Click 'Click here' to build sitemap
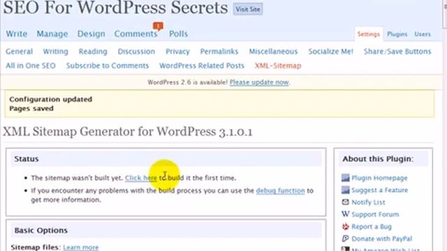The image size is (447, 251). 141,178
